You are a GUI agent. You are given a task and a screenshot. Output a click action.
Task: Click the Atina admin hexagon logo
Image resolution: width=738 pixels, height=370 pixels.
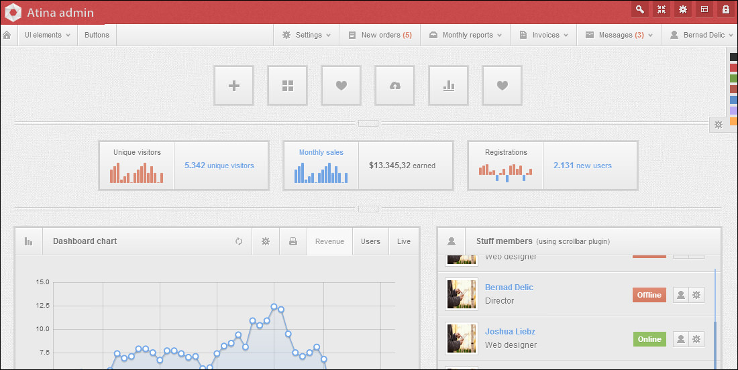(x=13, y=13)
